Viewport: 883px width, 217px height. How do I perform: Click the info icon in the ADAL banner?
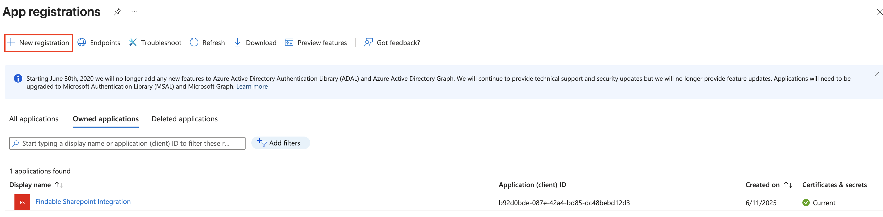tap(18, 78)
